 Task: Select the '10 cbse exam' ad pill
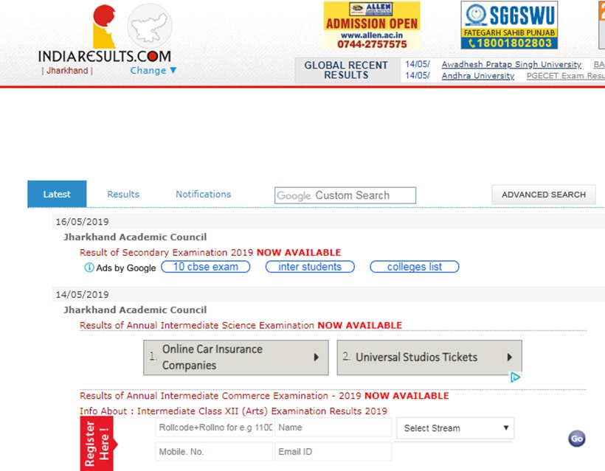point(206,267)
